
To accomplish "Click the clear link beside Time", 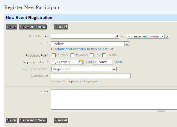I will (x=119, y=62).
